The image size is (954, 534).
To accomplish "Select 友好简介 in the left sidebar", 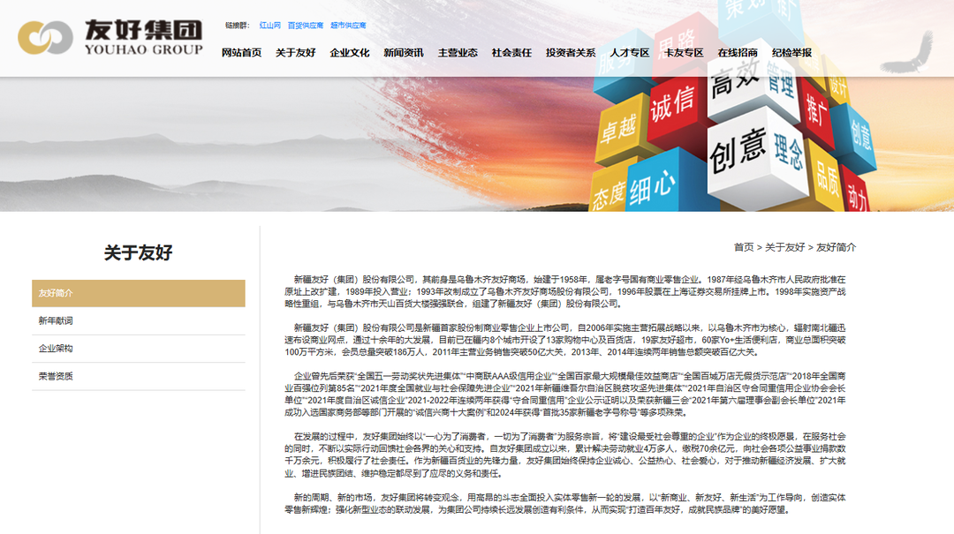I will coord(139,293).
